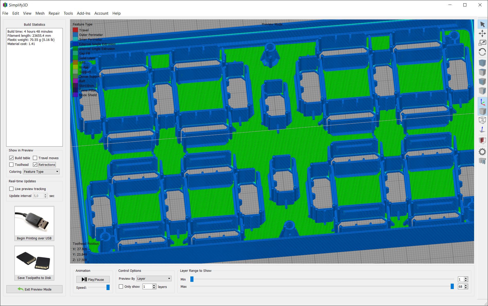Switch to the default isometric view cube
488x306 pixels.
(x=482, y=63)
